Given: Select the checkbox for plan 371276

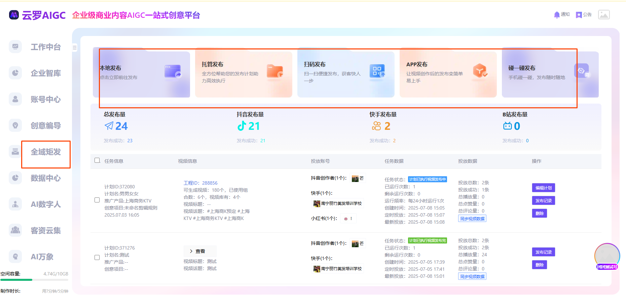Looking at the screenshot, I should pos(97,258).
